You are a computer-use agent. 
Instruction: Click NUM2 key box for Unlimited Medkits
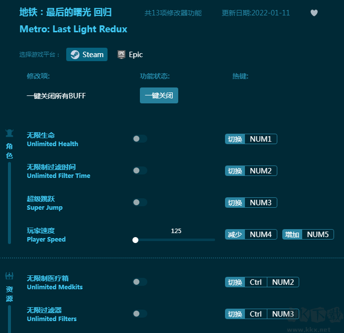click(x=283, y=282)
